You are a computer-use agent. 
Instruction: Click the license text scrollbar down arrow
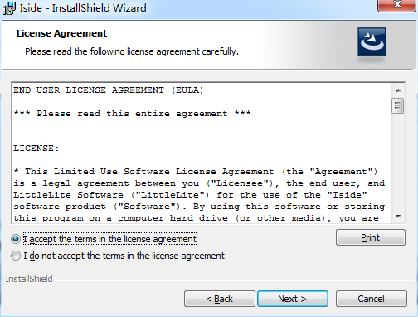398,217
